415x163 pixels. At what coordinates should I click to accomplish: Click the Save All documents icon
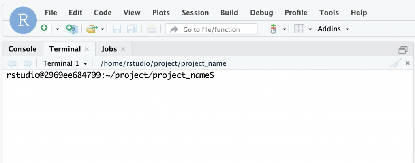(x=132, y=29)
